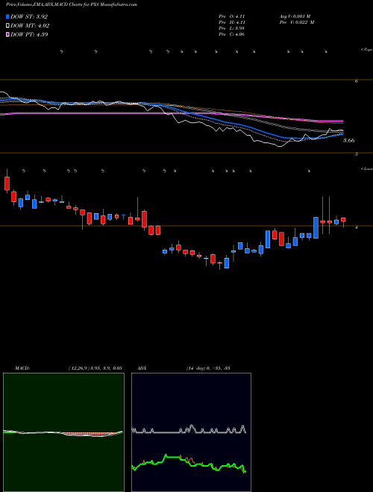Click the white DOW MT legend swatch
The image size is (373, 492).
pos(7,26)
